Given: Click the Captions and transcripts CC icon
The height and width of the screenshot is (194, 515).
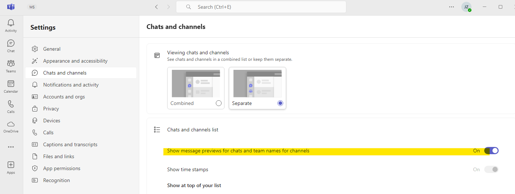Looking at the screenshot, I should tap(35, 144).
